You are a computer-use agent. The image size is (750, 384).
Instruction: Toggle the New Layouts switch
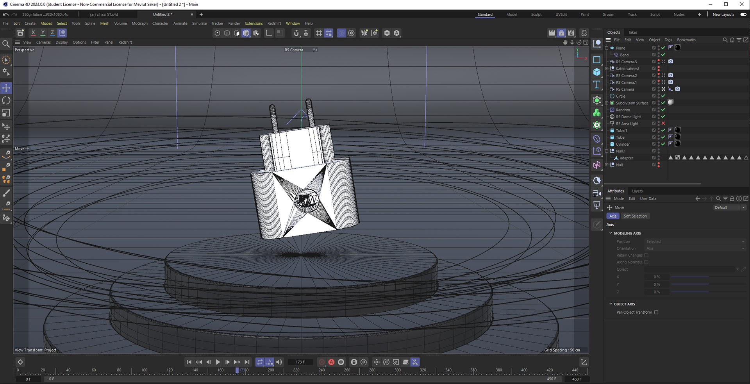click(743, 14)
